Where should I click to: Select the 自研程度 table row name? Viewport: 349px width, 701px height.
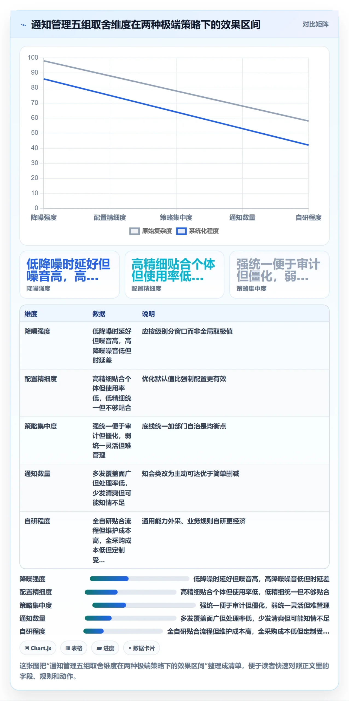point(37,521)
